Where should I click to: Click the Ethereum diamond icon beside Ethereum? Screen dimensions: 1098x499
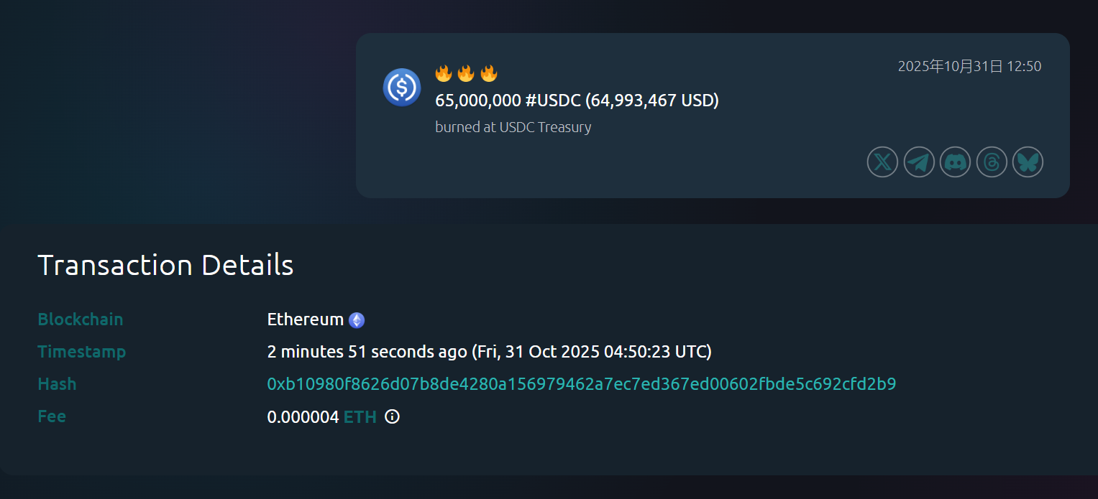[357, 320]
